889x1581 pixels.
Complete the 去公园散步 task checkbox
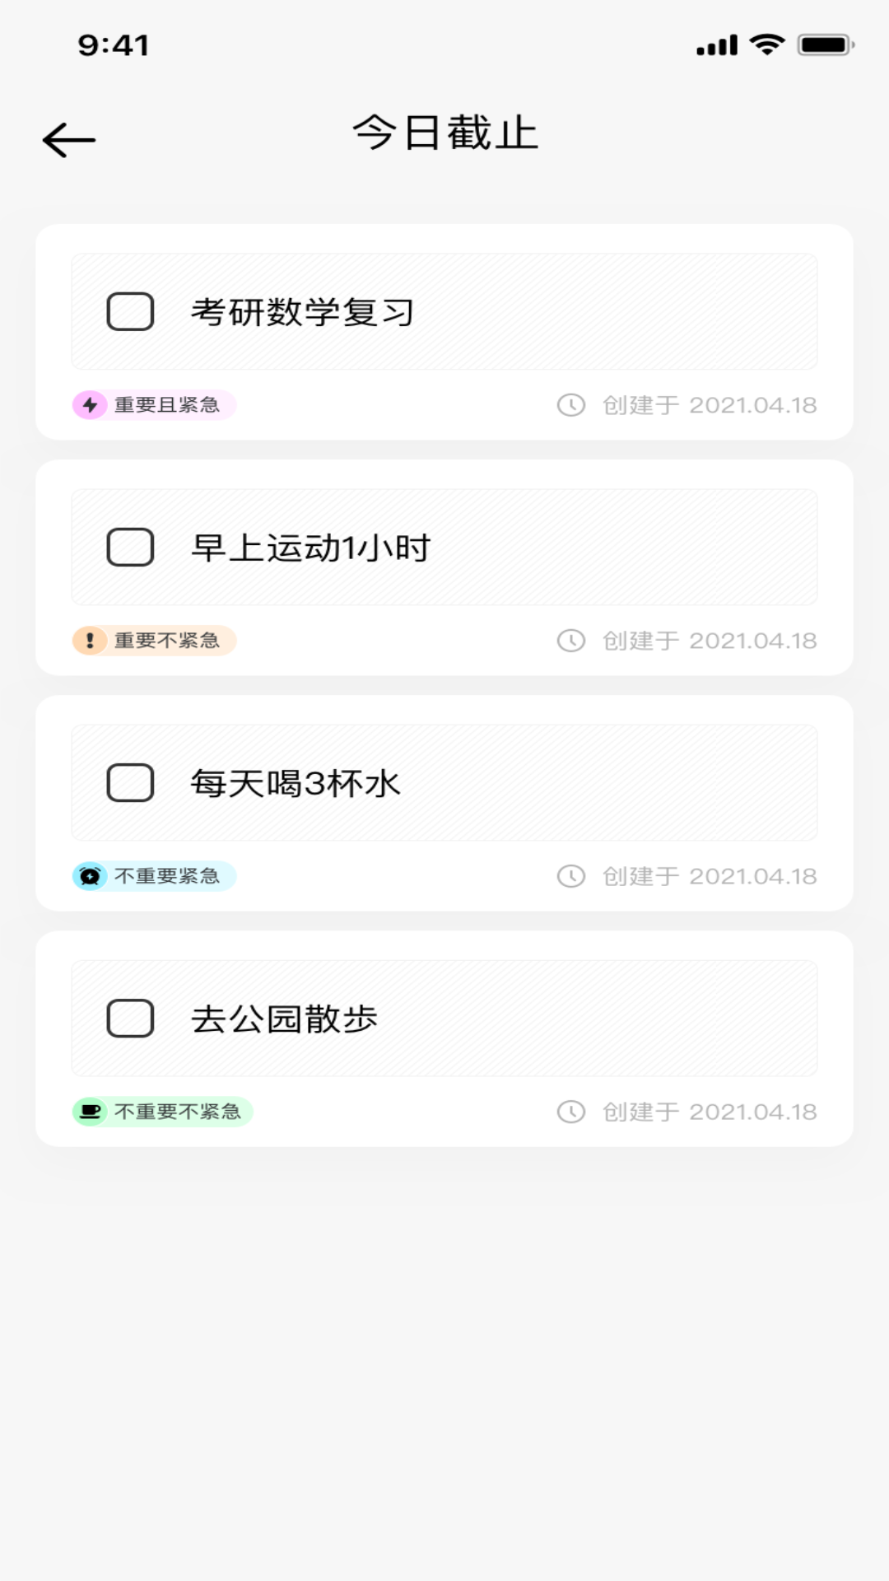coord(130,1019)
